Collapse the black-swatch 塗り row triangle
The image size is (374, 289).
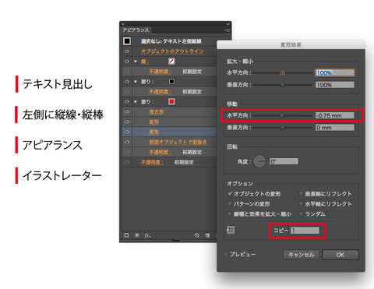[x=136, y=82]
